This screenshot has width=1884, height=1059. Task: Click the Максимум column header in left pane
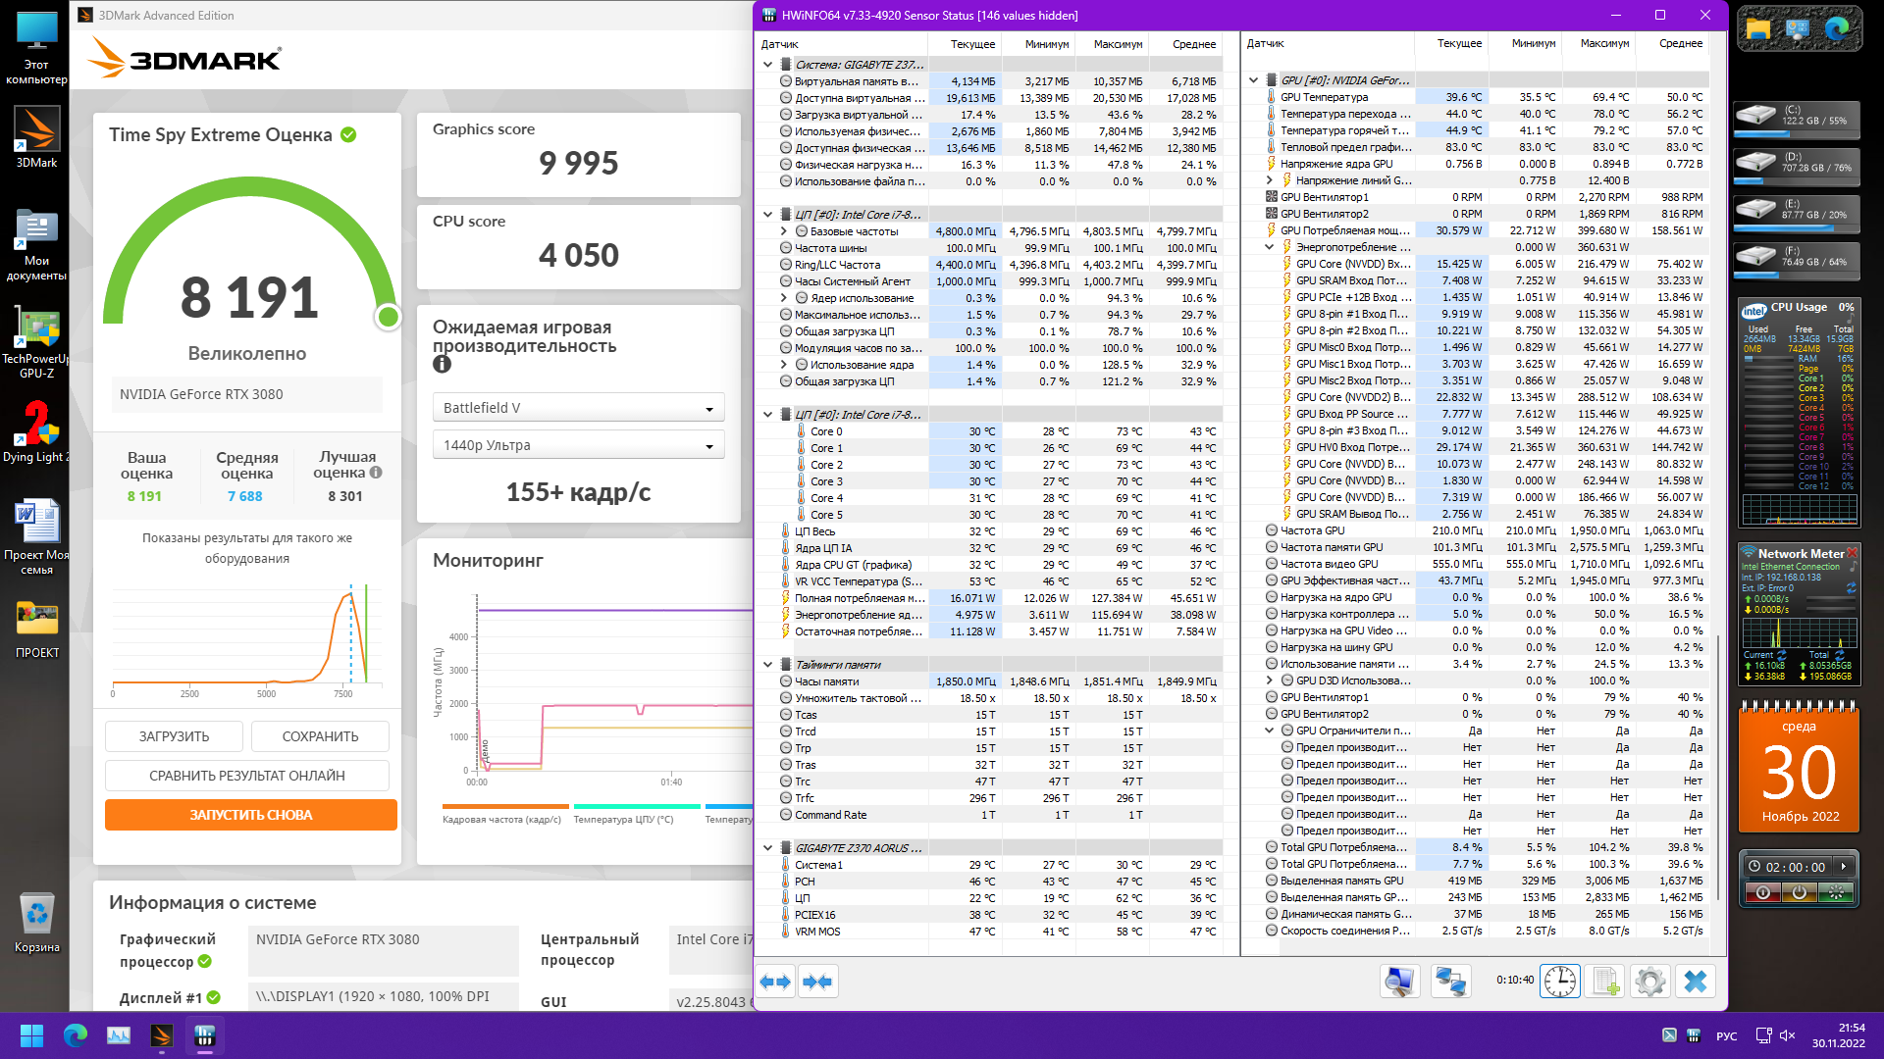tap(1118, 44)
